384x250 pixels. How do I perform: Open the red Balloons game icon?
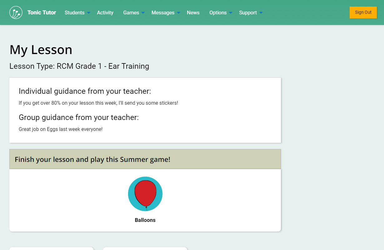pos(145,194)
